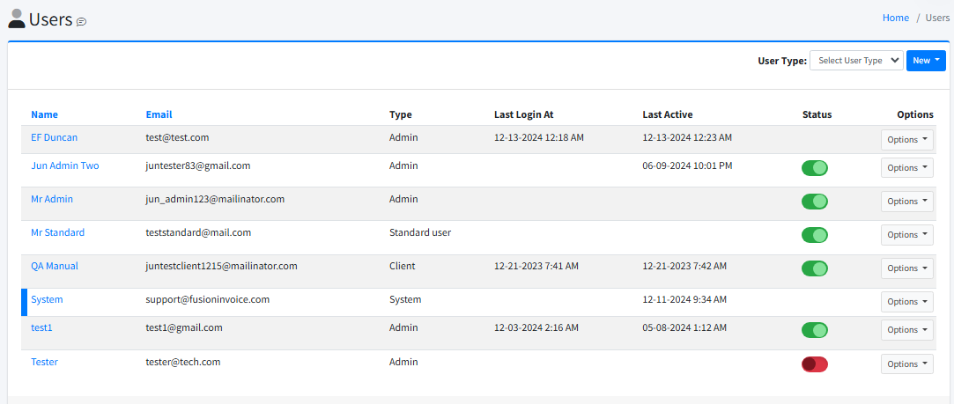The width and height of the screenshot is (954, 404).
Task: Expand the blue New dropdown button
Action: coord(925,61)
